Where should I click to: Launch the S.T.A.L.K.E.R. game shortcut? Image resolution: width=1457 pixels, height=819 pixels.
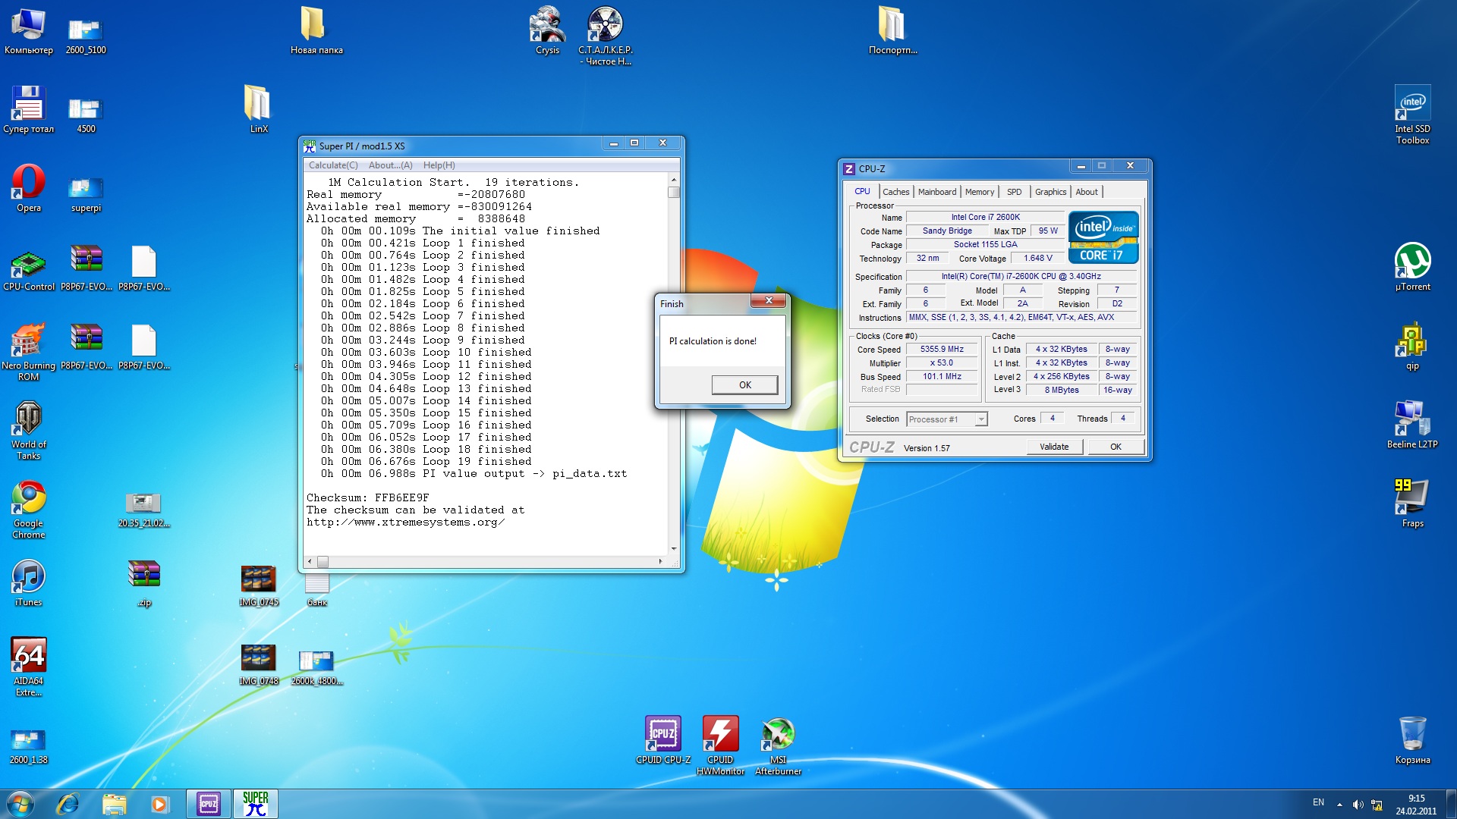point(605,36)
